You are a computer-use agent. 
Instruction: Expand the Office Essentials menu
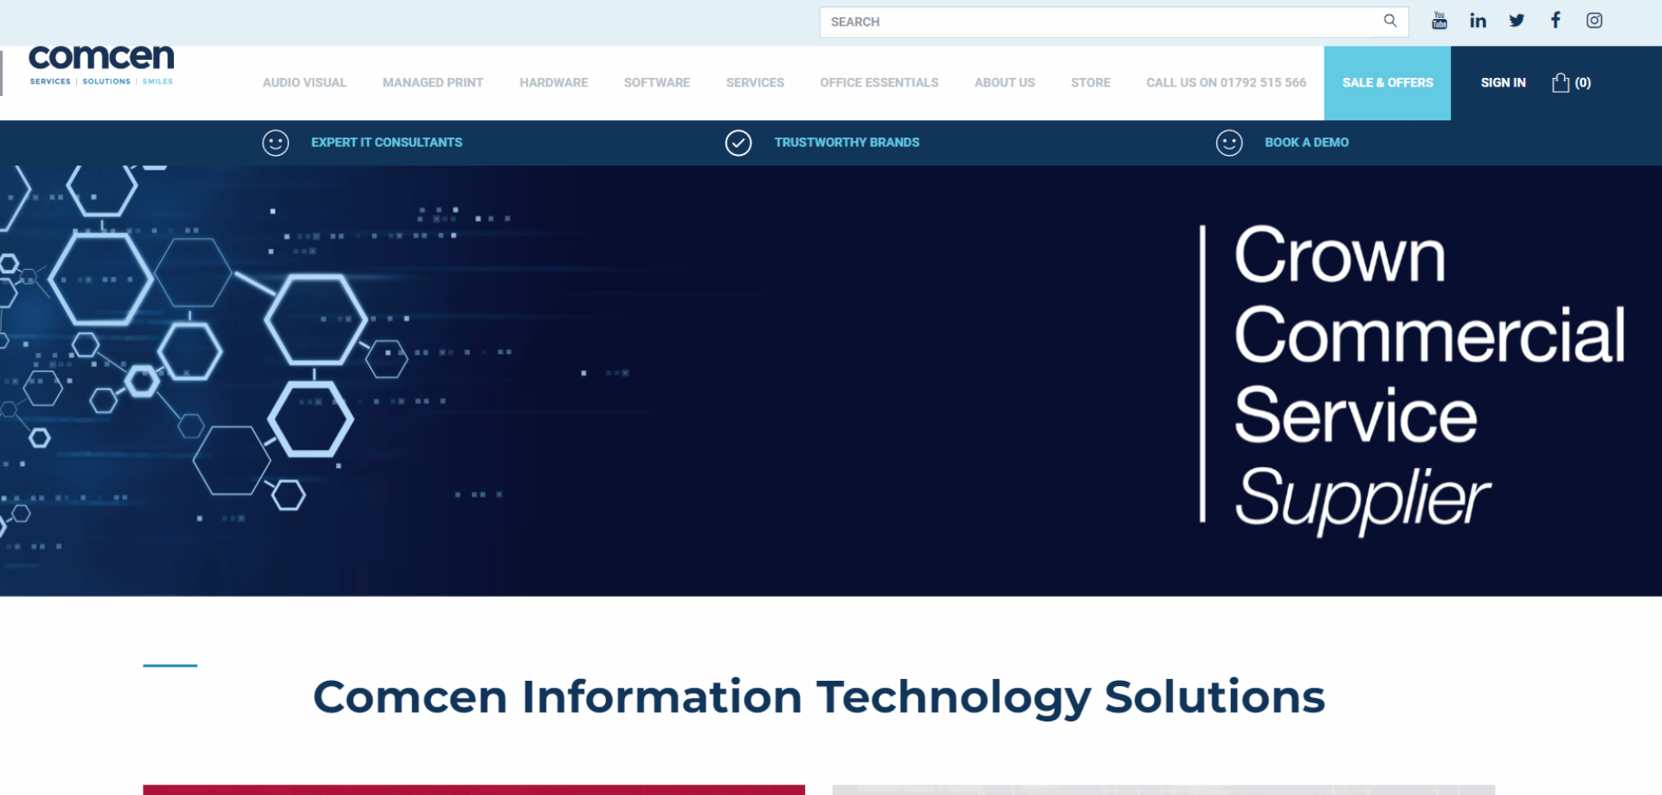[879, 82]
